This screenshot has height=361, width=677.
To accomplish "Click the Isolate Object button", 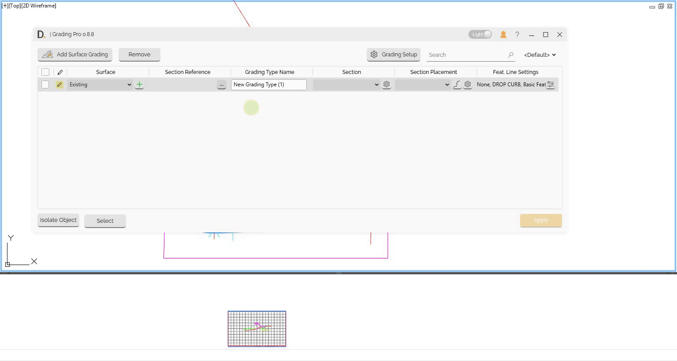I will [x=58, y=220].
